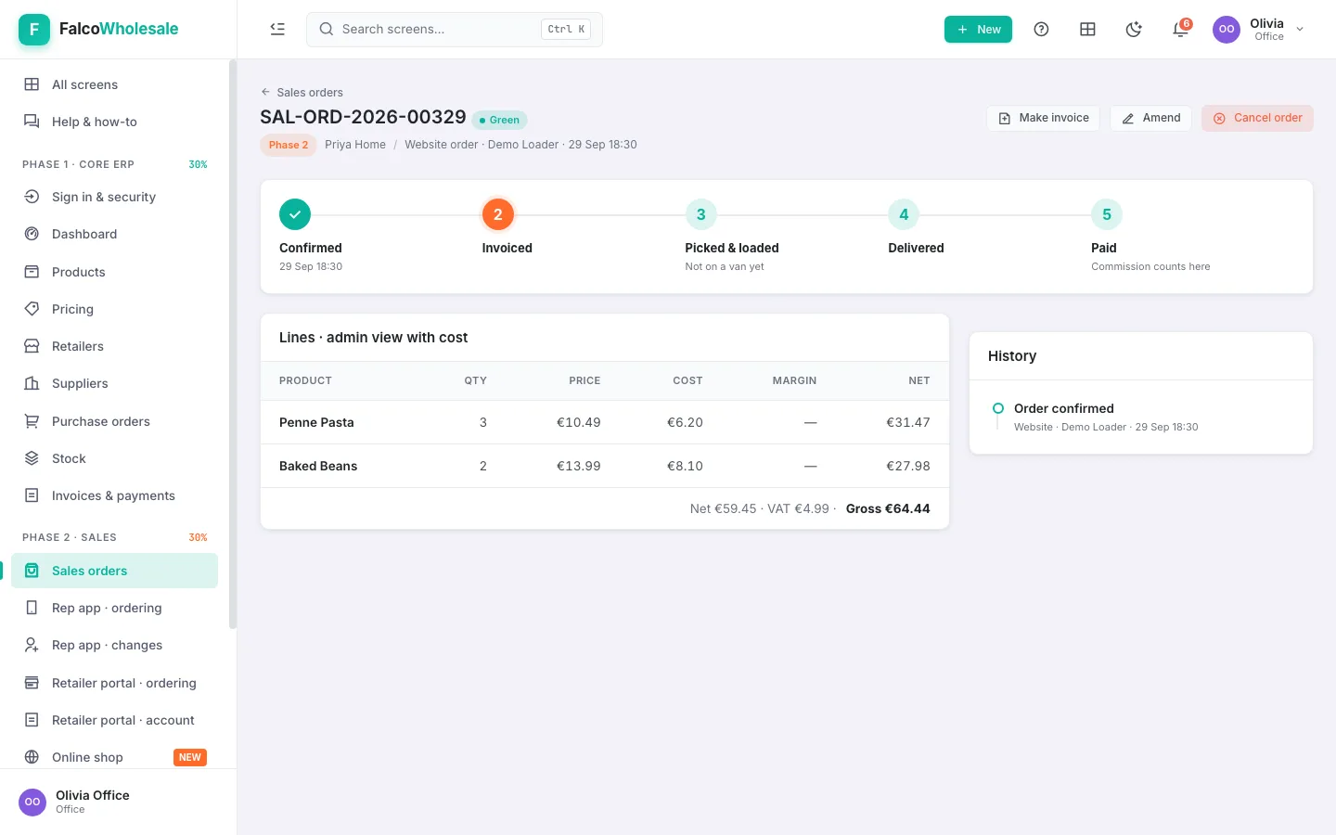This screenshot has width=1336, height=835.
Task: Go back to Sales orders
Action: coord(302,92)
